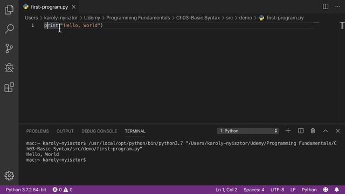The height and width of the screenshot is (194, 345).
Task: Click the karoly-nyisztor breadcrumb
Action: coord(61,18)
